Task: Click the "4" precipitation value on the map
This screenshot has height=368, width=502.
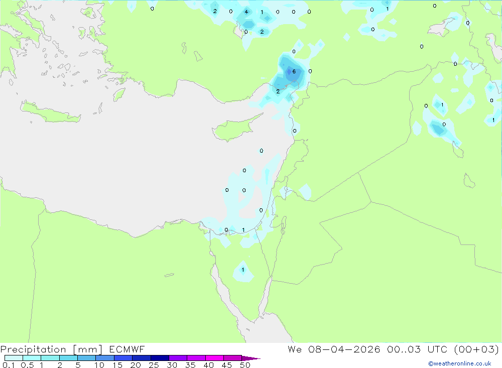Action: (246, 12)
